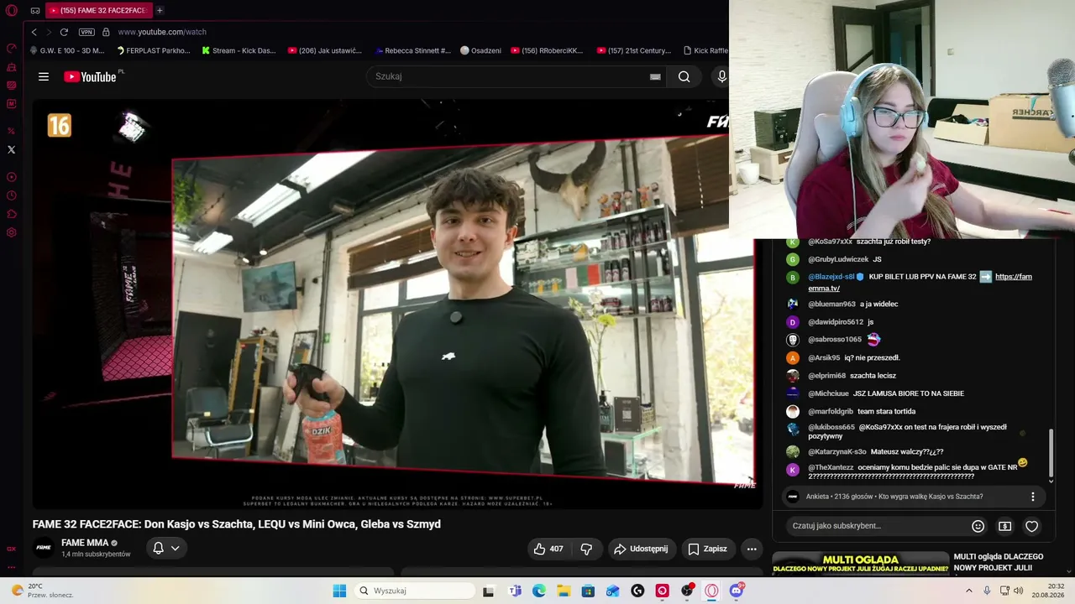The width and height of the screenshot is (1075, 604).
Task: Open the Super Chat purchase icon
Action: (1004, 526)
